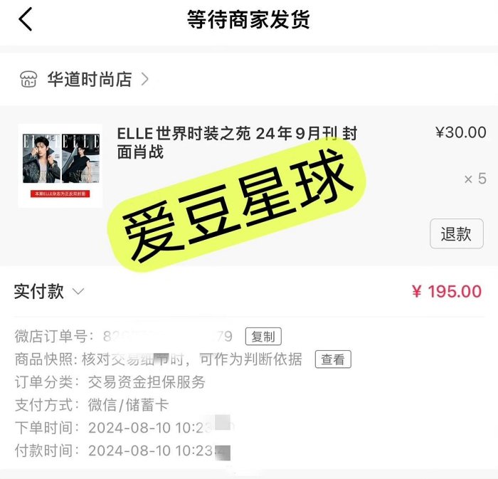The width and height of the screenshot is (498, 479).
Task: Expand the 实付款 payment details chevron
Action: tap(79, 292)
